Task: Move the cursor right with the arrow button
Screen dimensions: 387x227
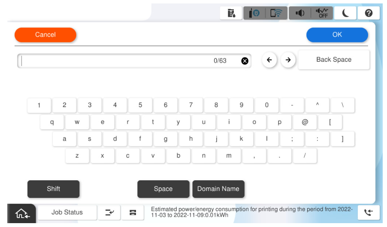Action: click(288, 60)
